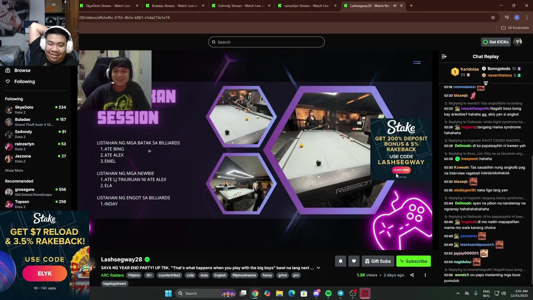Click the ENG INTL language indicator
This screenshot has width=533, height=300.
click(486, 293)
